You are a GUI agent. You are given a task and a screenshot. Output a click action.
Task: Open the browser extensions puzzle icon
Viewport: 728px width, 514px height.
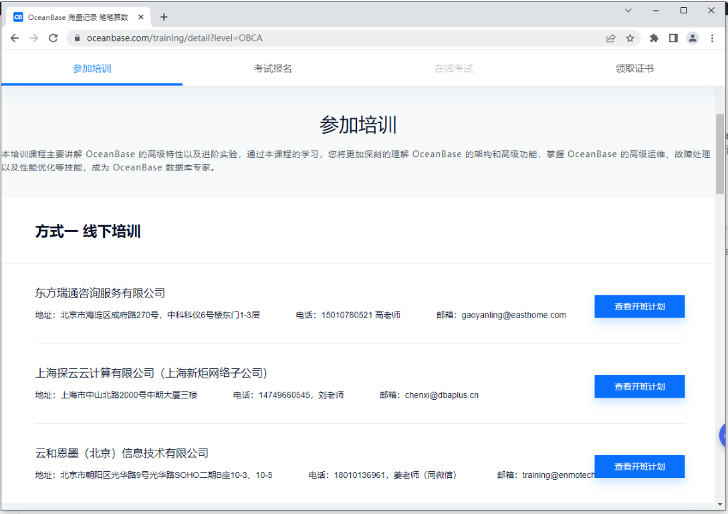[653, 38]
